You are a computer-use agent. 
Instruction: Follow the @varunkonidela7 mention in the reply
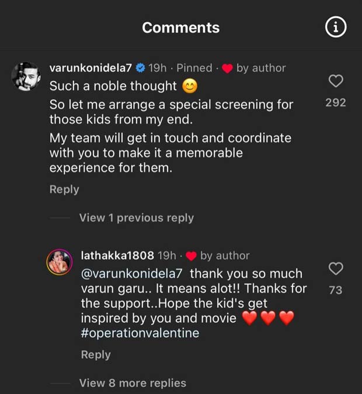pyautogui.click(x=133, y=273)
